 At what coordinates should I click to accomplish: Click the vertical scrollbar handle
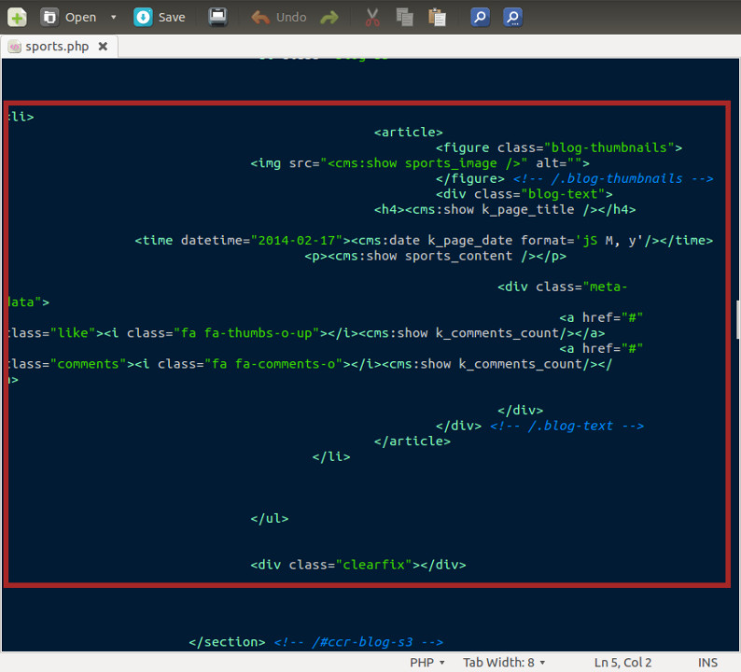click(x=738, y=319)
